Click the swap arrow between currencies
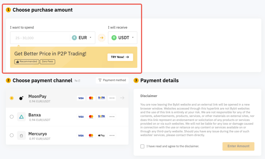The image size is (265, 159). (x=101, y=38)
